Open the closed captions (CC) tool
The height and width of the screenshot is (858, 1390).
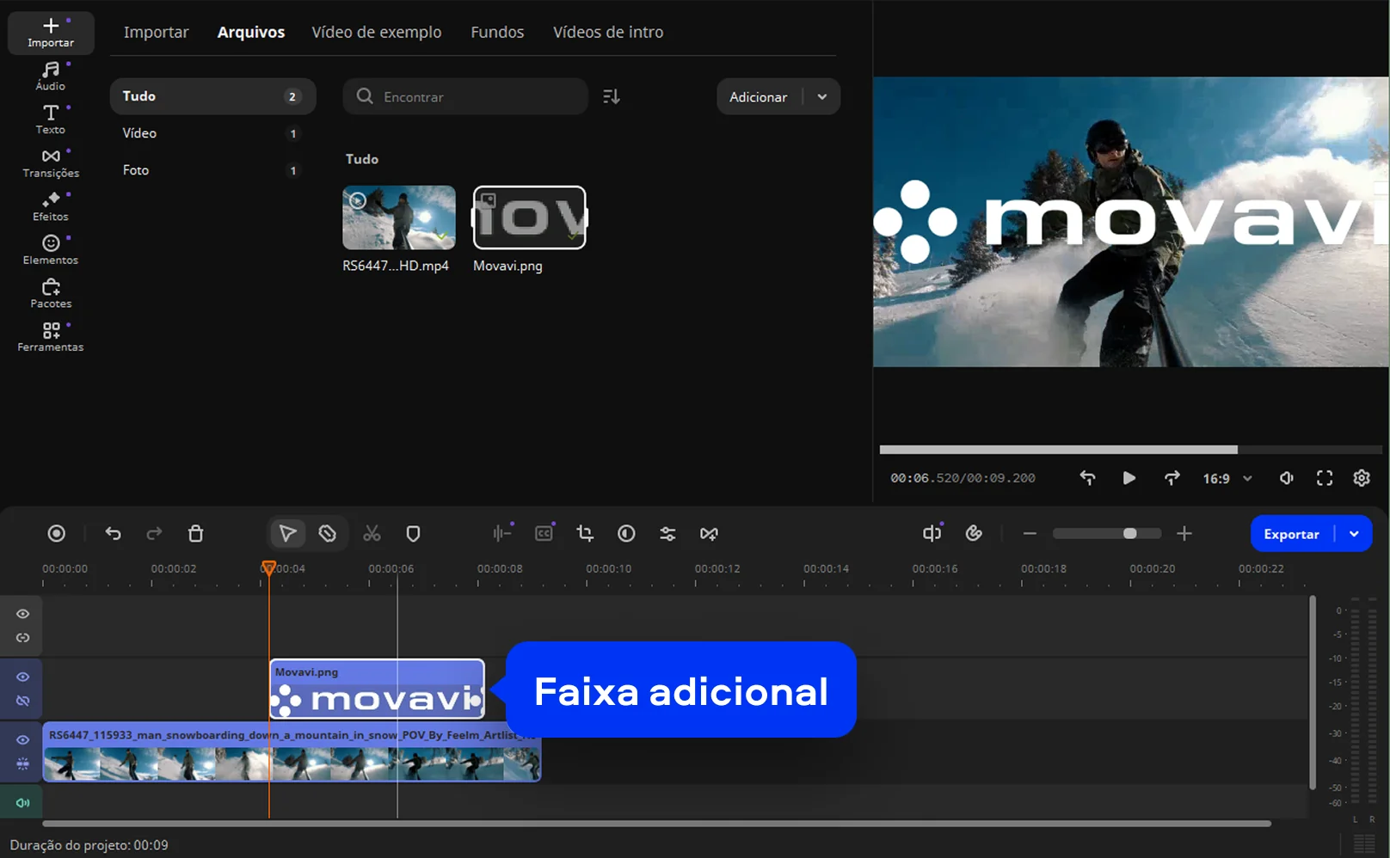544,534
